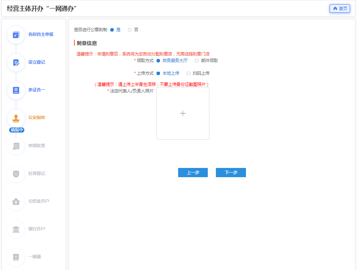
Task: Click the 填报中 status badge
Action: (17, 130)
